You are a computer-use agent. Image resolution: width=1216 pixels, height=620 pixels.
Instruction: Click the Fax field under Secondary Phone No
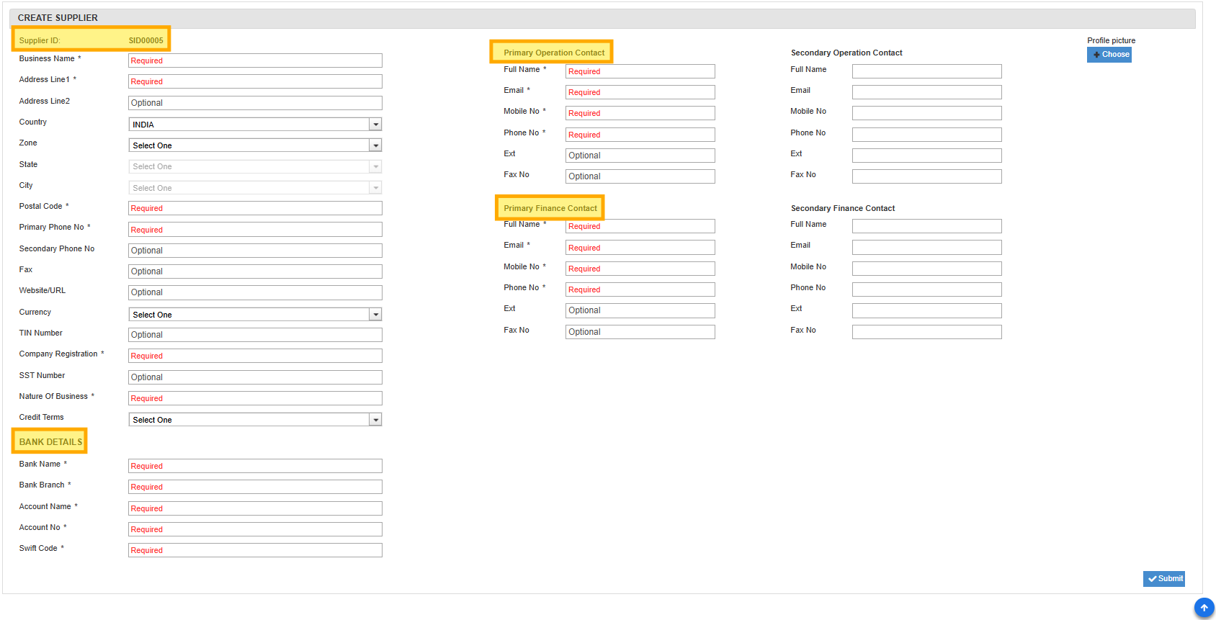click(255, 271)
